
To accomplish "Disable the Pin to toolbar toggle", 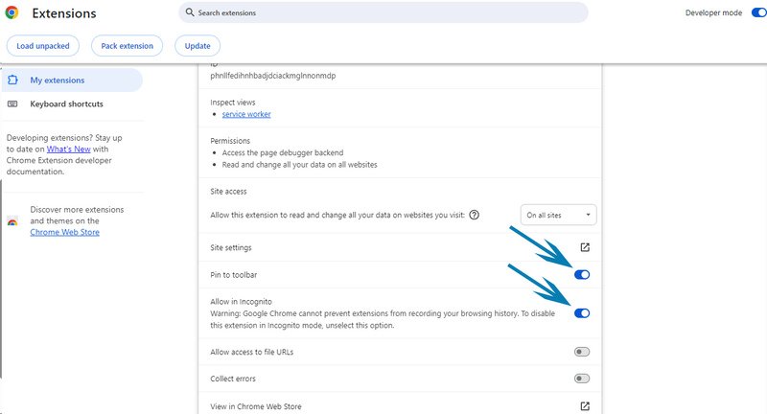I will [581, 275].
